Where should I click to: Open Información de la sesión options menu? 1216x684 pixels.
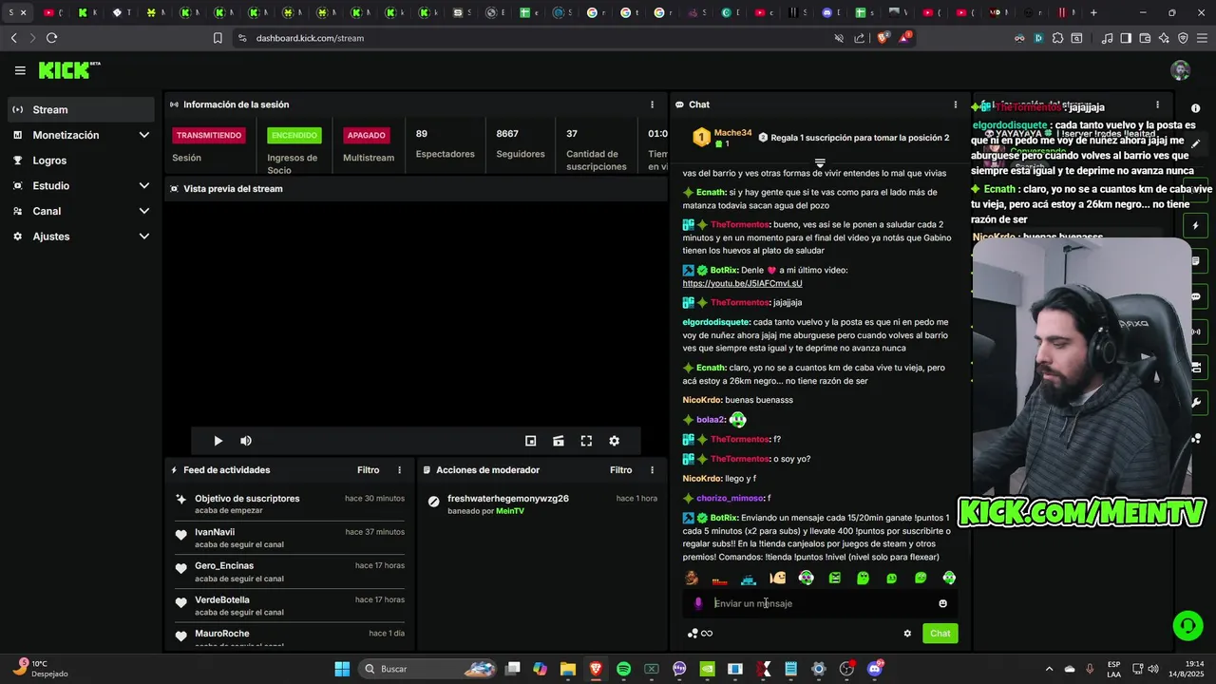pyautogui.click(x=652, y=104)
